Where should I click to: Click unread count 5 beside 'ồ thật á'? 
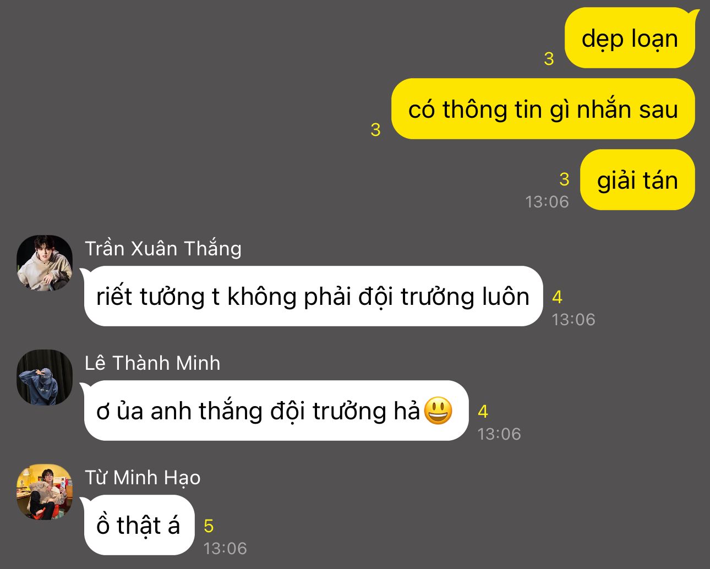pos(209,526)
